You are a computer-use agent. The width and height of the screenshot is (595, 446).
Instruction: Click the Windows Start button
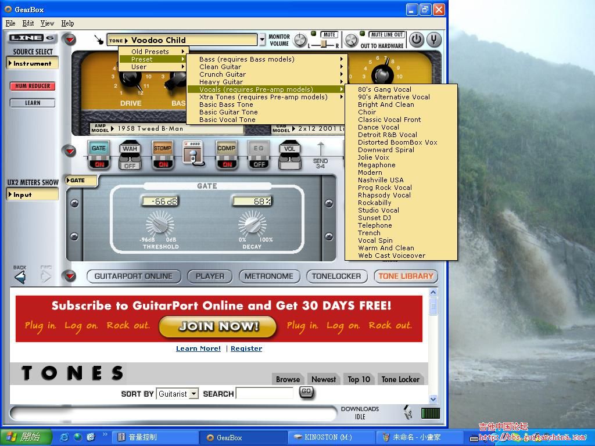[x=26, y=437]
